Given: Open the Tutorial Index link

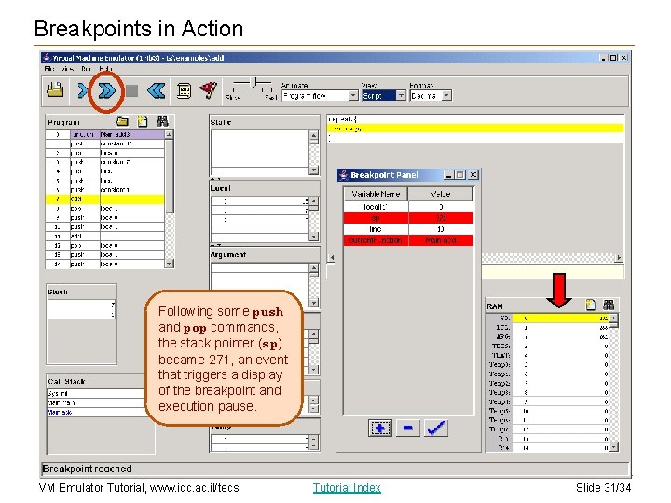Looking at the screenshot, I should pos(347,488).
